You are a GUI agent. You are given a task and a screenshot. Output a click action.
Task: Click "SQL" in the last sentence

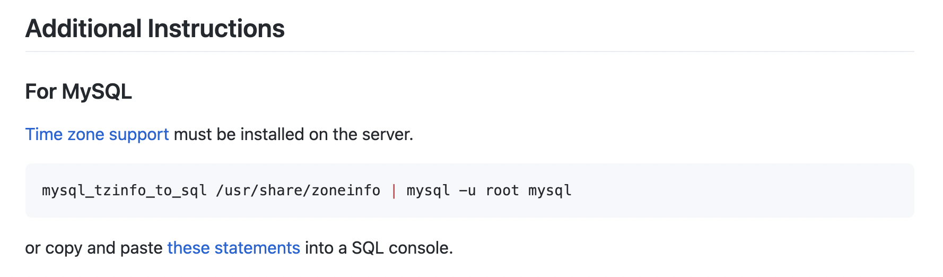368,248
